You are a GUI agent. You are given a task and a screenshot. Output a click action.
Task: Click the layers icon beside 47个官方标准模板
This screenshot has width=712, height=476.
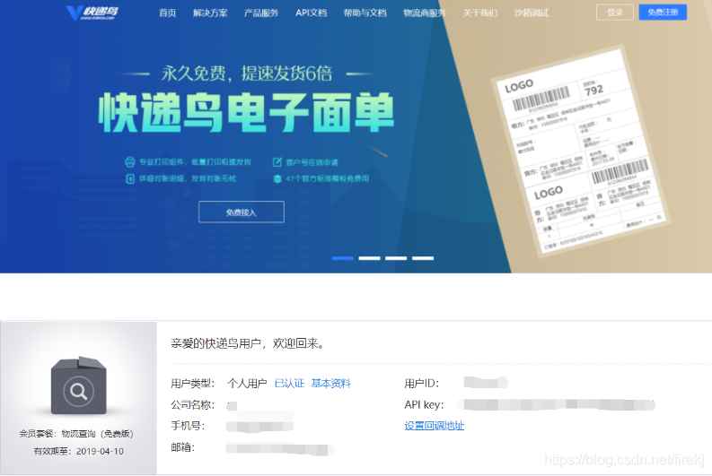[277, 178]
